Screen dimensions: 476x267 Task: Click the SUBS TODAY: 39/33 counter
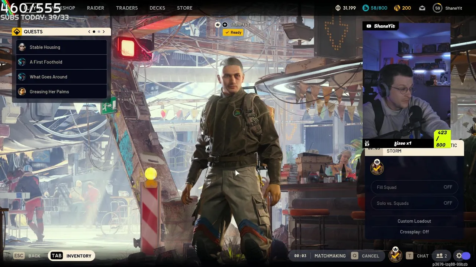click(35, 17)
